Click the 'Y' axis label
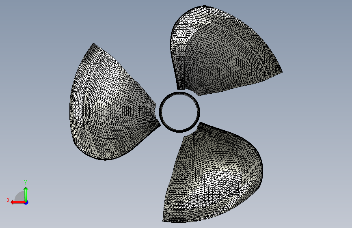This screenshot has height=228, width=352. [26, 182]
